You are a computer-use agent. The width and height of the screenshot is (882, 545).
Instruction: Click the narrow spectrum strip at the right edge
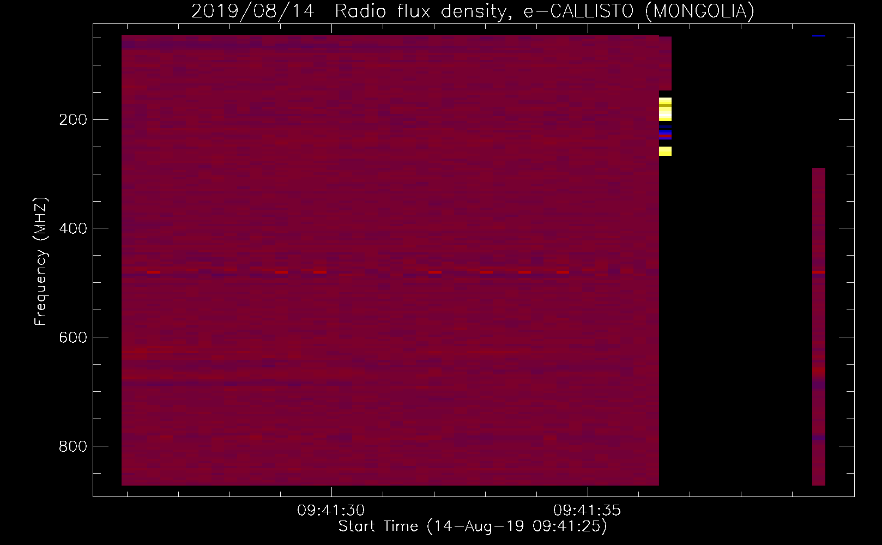pyautogui.click(x=818, y=326)
